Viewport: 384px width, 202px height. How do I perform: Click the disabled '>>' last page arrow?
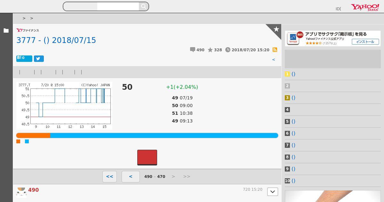click(x=187, y=177)
